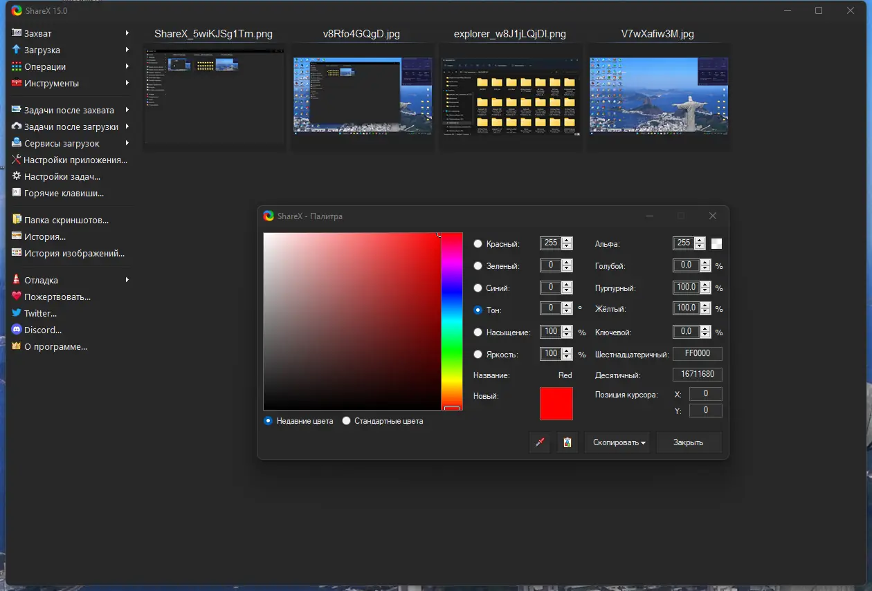Click the upload arrow icon beside Загрузка

17,50
